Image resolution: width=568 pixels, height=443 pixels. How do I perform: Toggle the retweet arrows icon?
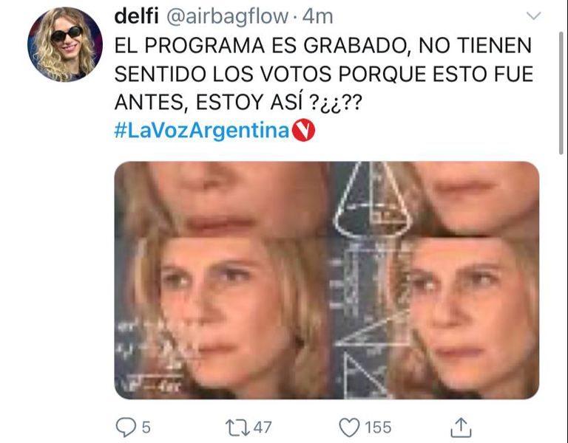[237, 427]
